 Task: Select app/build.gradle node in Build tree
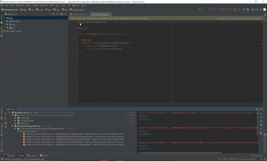(x=30, y=131)
